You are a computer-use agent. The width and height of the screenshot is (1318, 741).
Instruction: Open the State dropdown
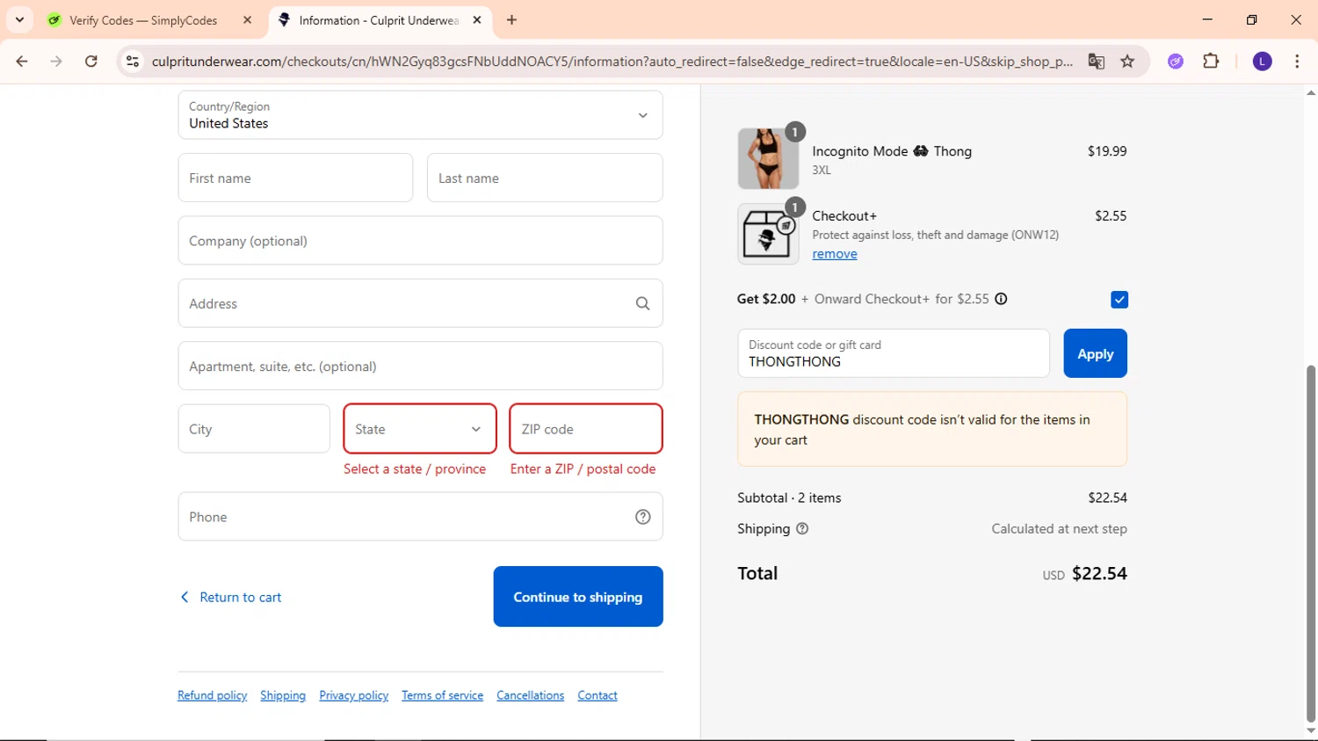[420, 429]
